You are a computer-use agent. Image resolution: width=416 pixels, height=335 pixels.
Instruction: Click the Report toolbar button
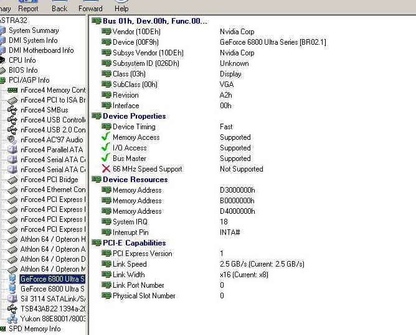point(28,7)
